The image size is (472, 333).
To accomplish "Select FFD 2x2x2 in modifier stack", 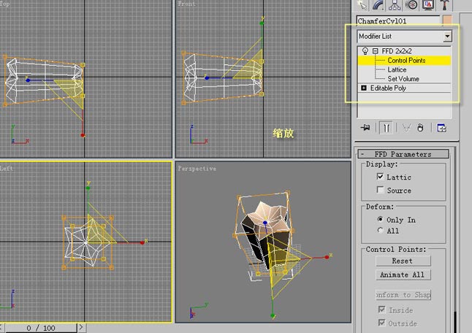I will pos(397,51).
